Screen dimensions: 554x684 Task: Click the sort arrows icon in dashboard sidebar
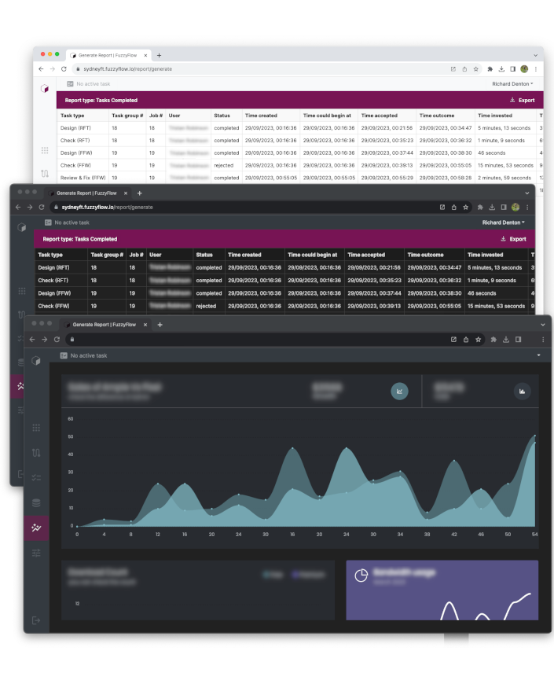tap(36, 453)
